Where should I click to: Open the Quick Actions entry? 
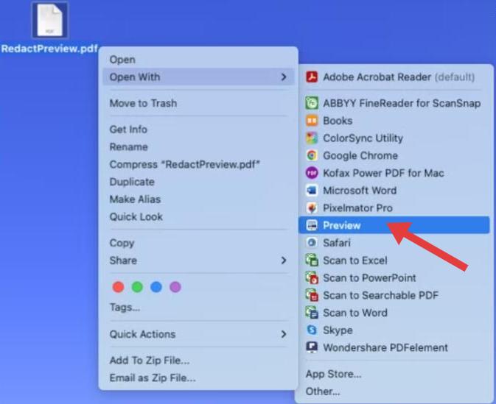click(198, 334)
